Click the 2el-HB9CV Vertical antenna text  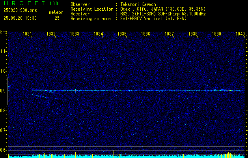coord(153,19)
